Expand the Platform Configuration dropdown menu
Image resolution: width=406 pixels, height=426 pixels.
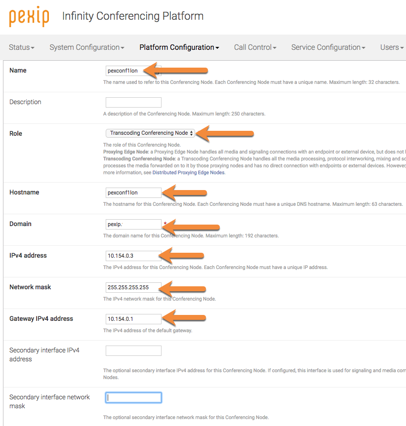179,47
